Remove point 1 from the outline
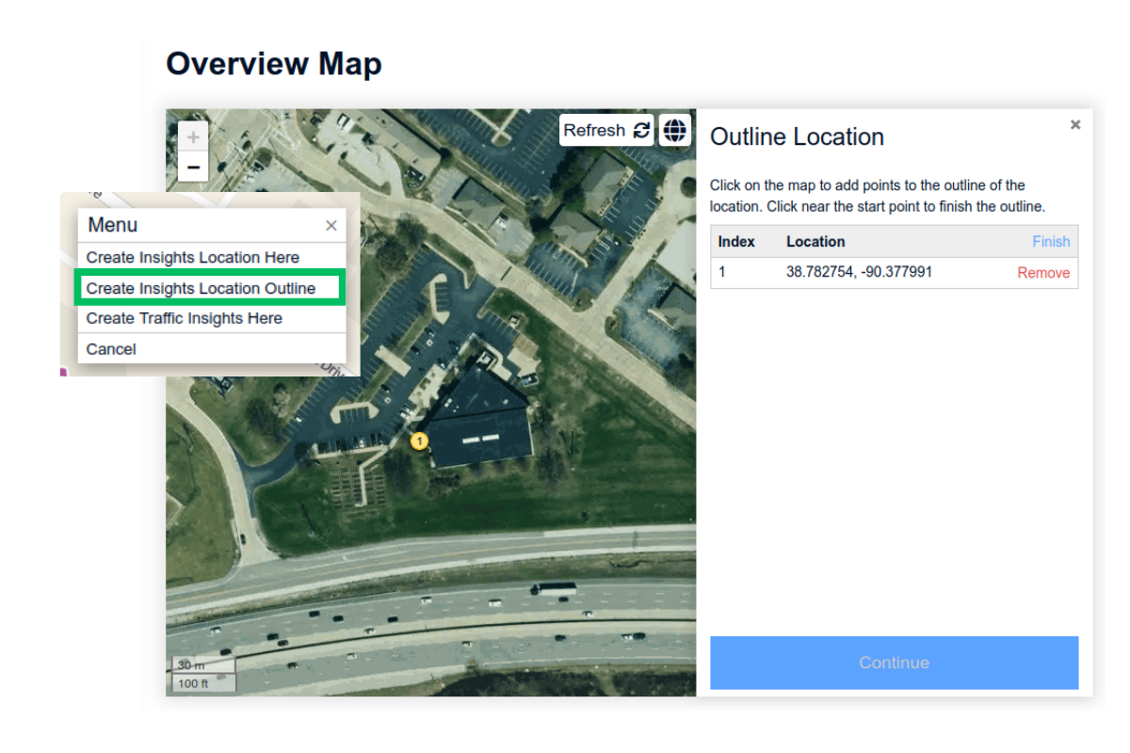This screenshot has height=753, width=1130. pos(1042,272)
